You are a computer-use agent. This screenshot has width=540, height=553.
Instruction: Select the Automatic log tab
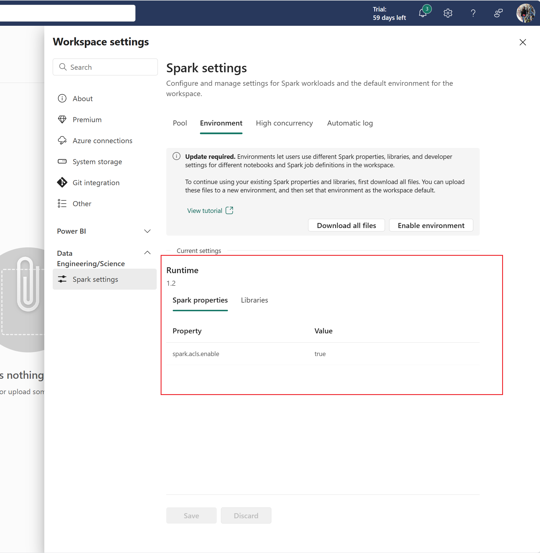click(x=350, y=123)
